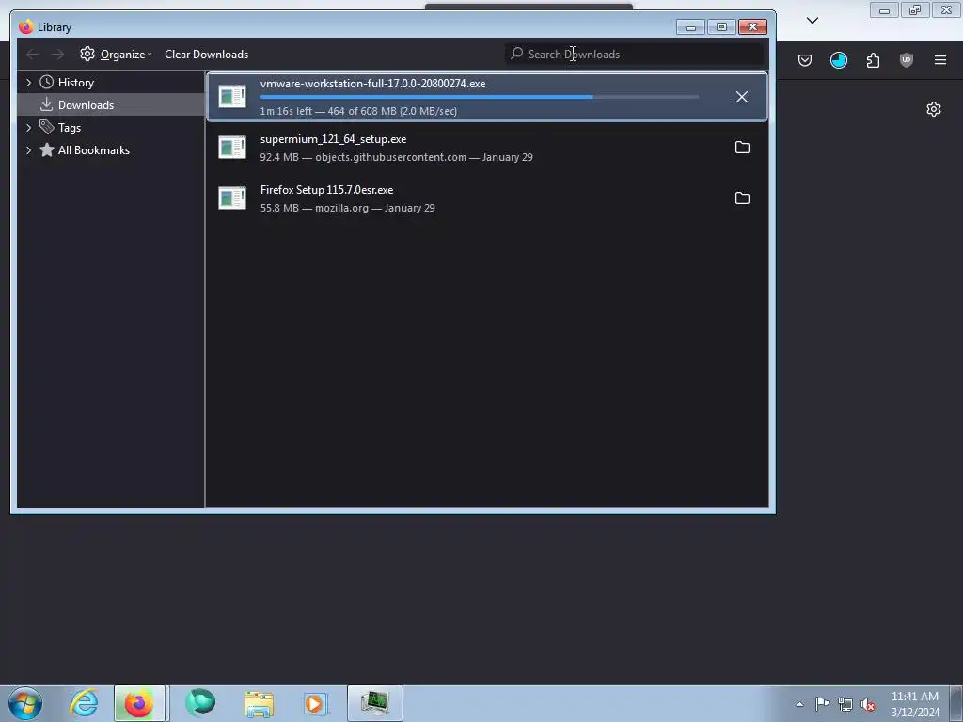Viewport: 963px width, 722px height.
Task: Select Tags in the sidebar
Action: tap(69, 128)
